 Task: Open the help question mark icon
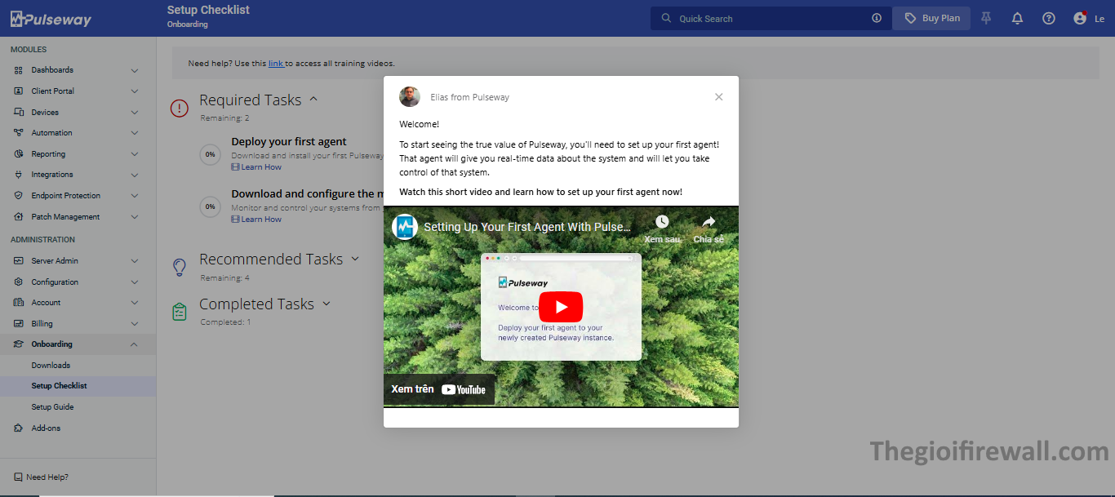[x=1049, y=18]
